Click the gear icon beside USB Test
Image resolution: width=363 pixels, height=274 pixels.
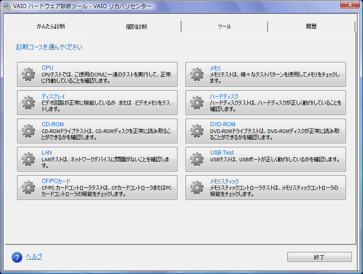click(x=197, y=159)
